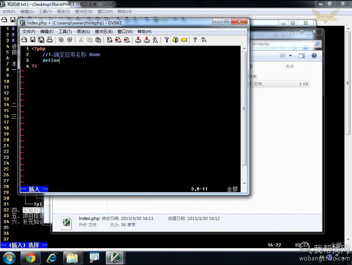Click Windows Start button
This screenshot has width=352, height=265.
point(9,258)
